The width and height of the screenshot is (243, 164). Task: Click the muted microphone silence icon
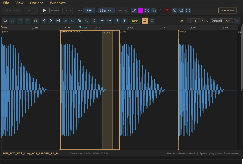tap(79, 21)
